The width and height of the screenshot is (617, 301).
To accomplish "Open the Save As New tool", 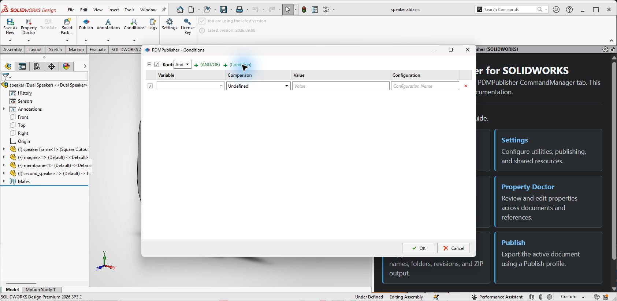I will (x=10, y=27).
